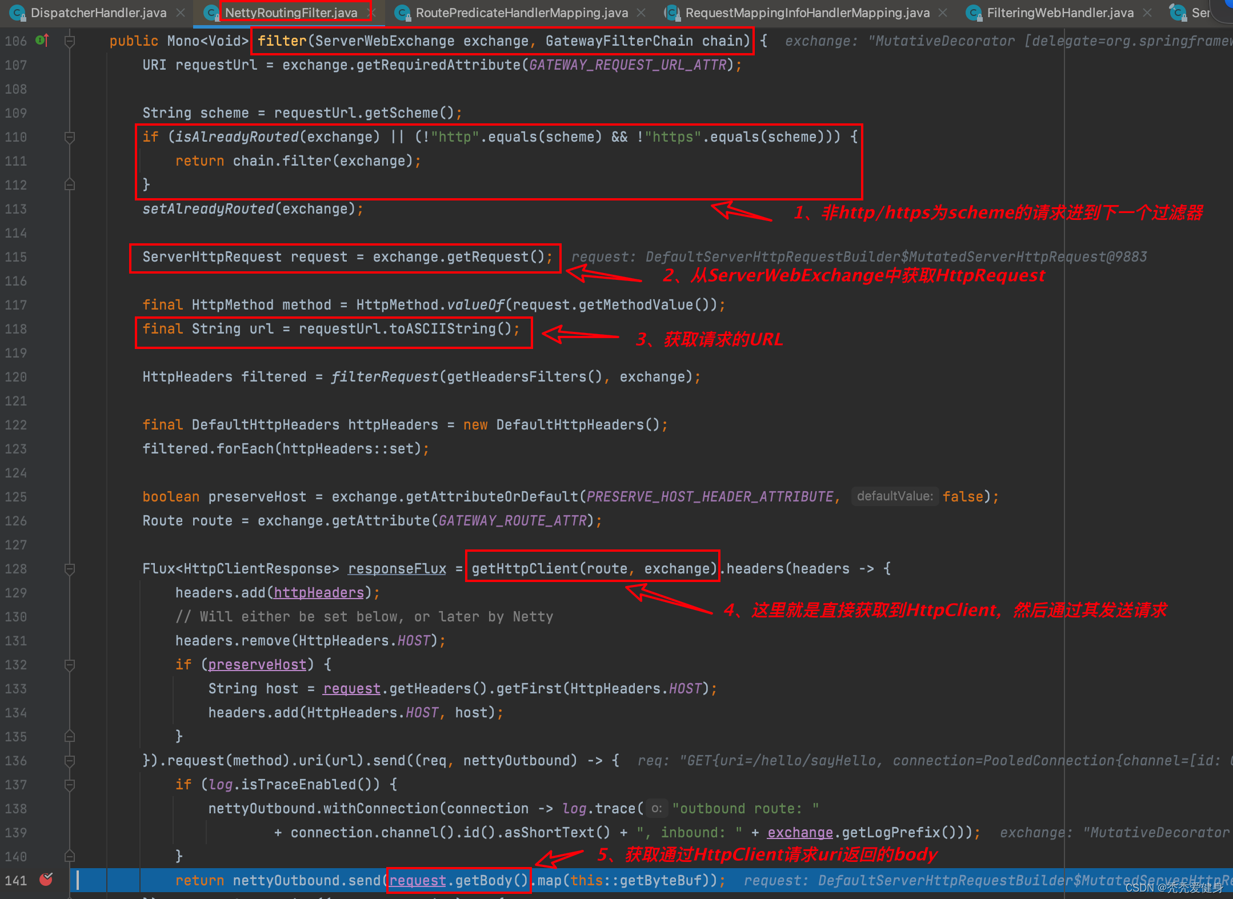
Task: Click the fold end marker at line 135
Action: coord(70,736)
